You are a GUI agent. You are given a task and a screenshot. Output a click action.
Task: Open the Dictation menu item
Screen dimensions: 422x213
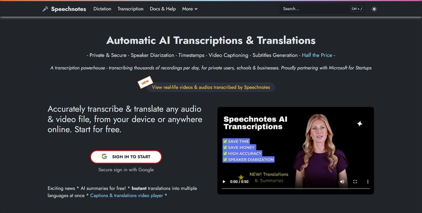point(102,9)
